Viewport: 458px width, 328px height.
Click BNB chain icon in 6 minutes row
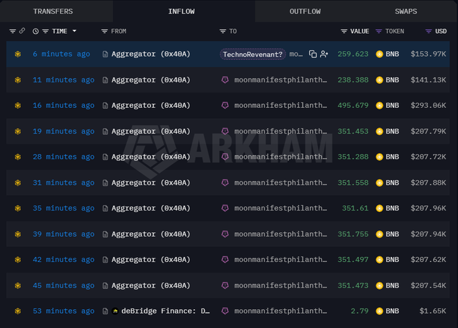tap(18, 54)
